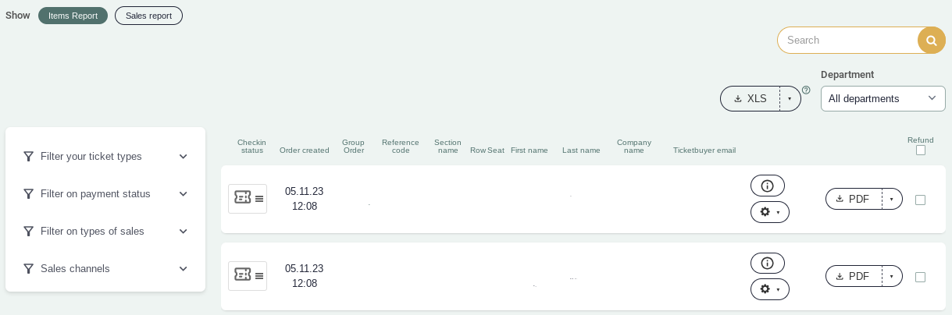The width and height of the screenshot is (952, 315).
Task: Click the Last name column header
Action: coord(581,150)
